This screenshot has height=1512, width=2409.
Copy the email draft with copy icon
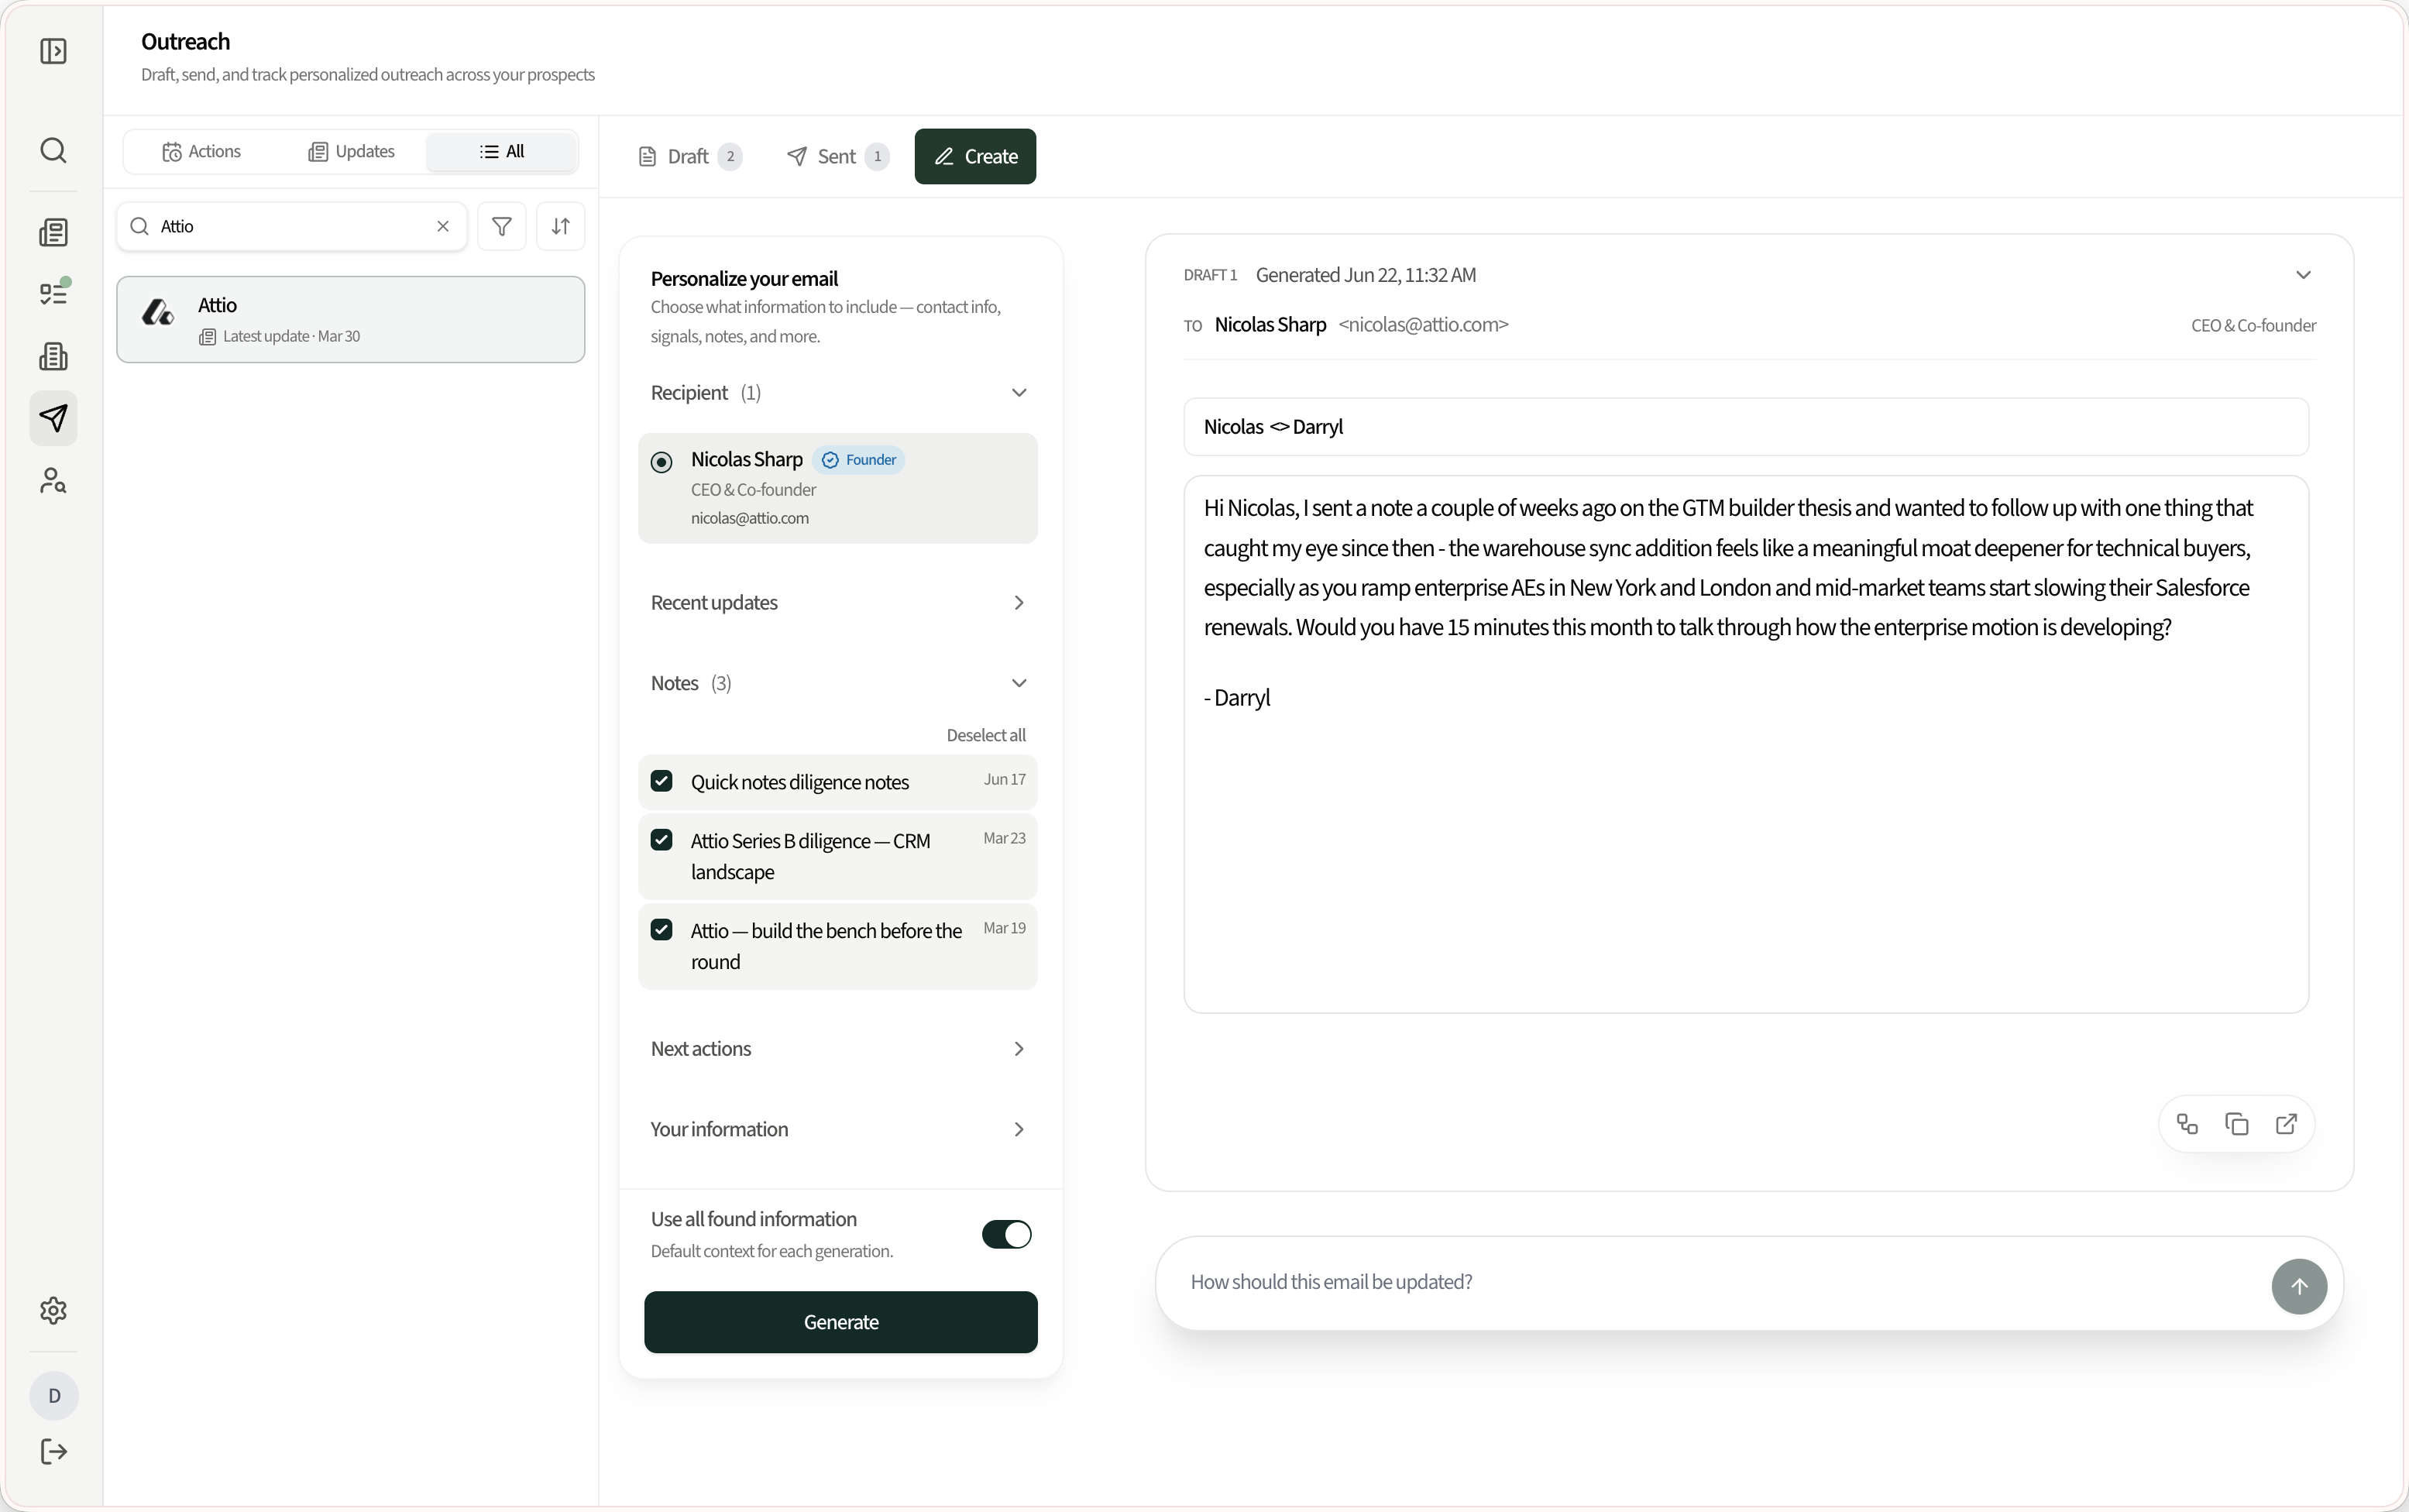tap(2237, 1124)
